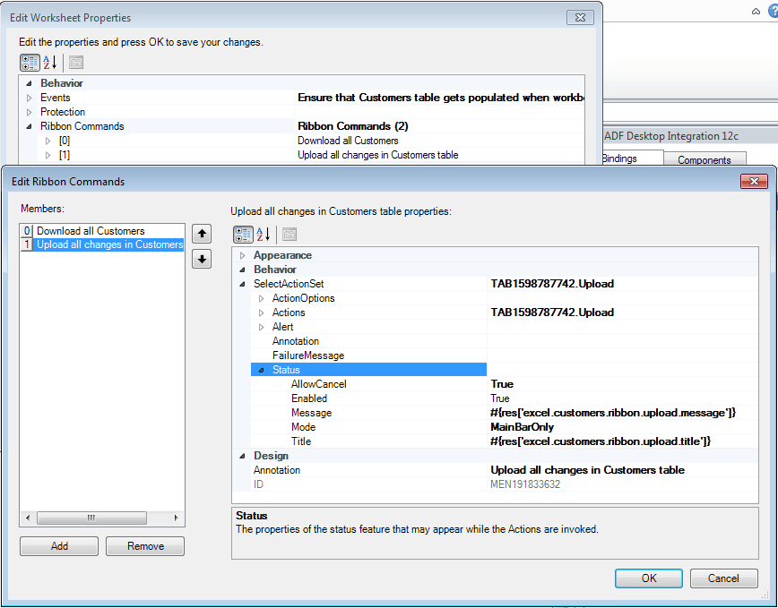Viewport: 778px width, 608px height.
Task: Collapse Behavior category in Worksheet Properties
Action: (30, 84)
